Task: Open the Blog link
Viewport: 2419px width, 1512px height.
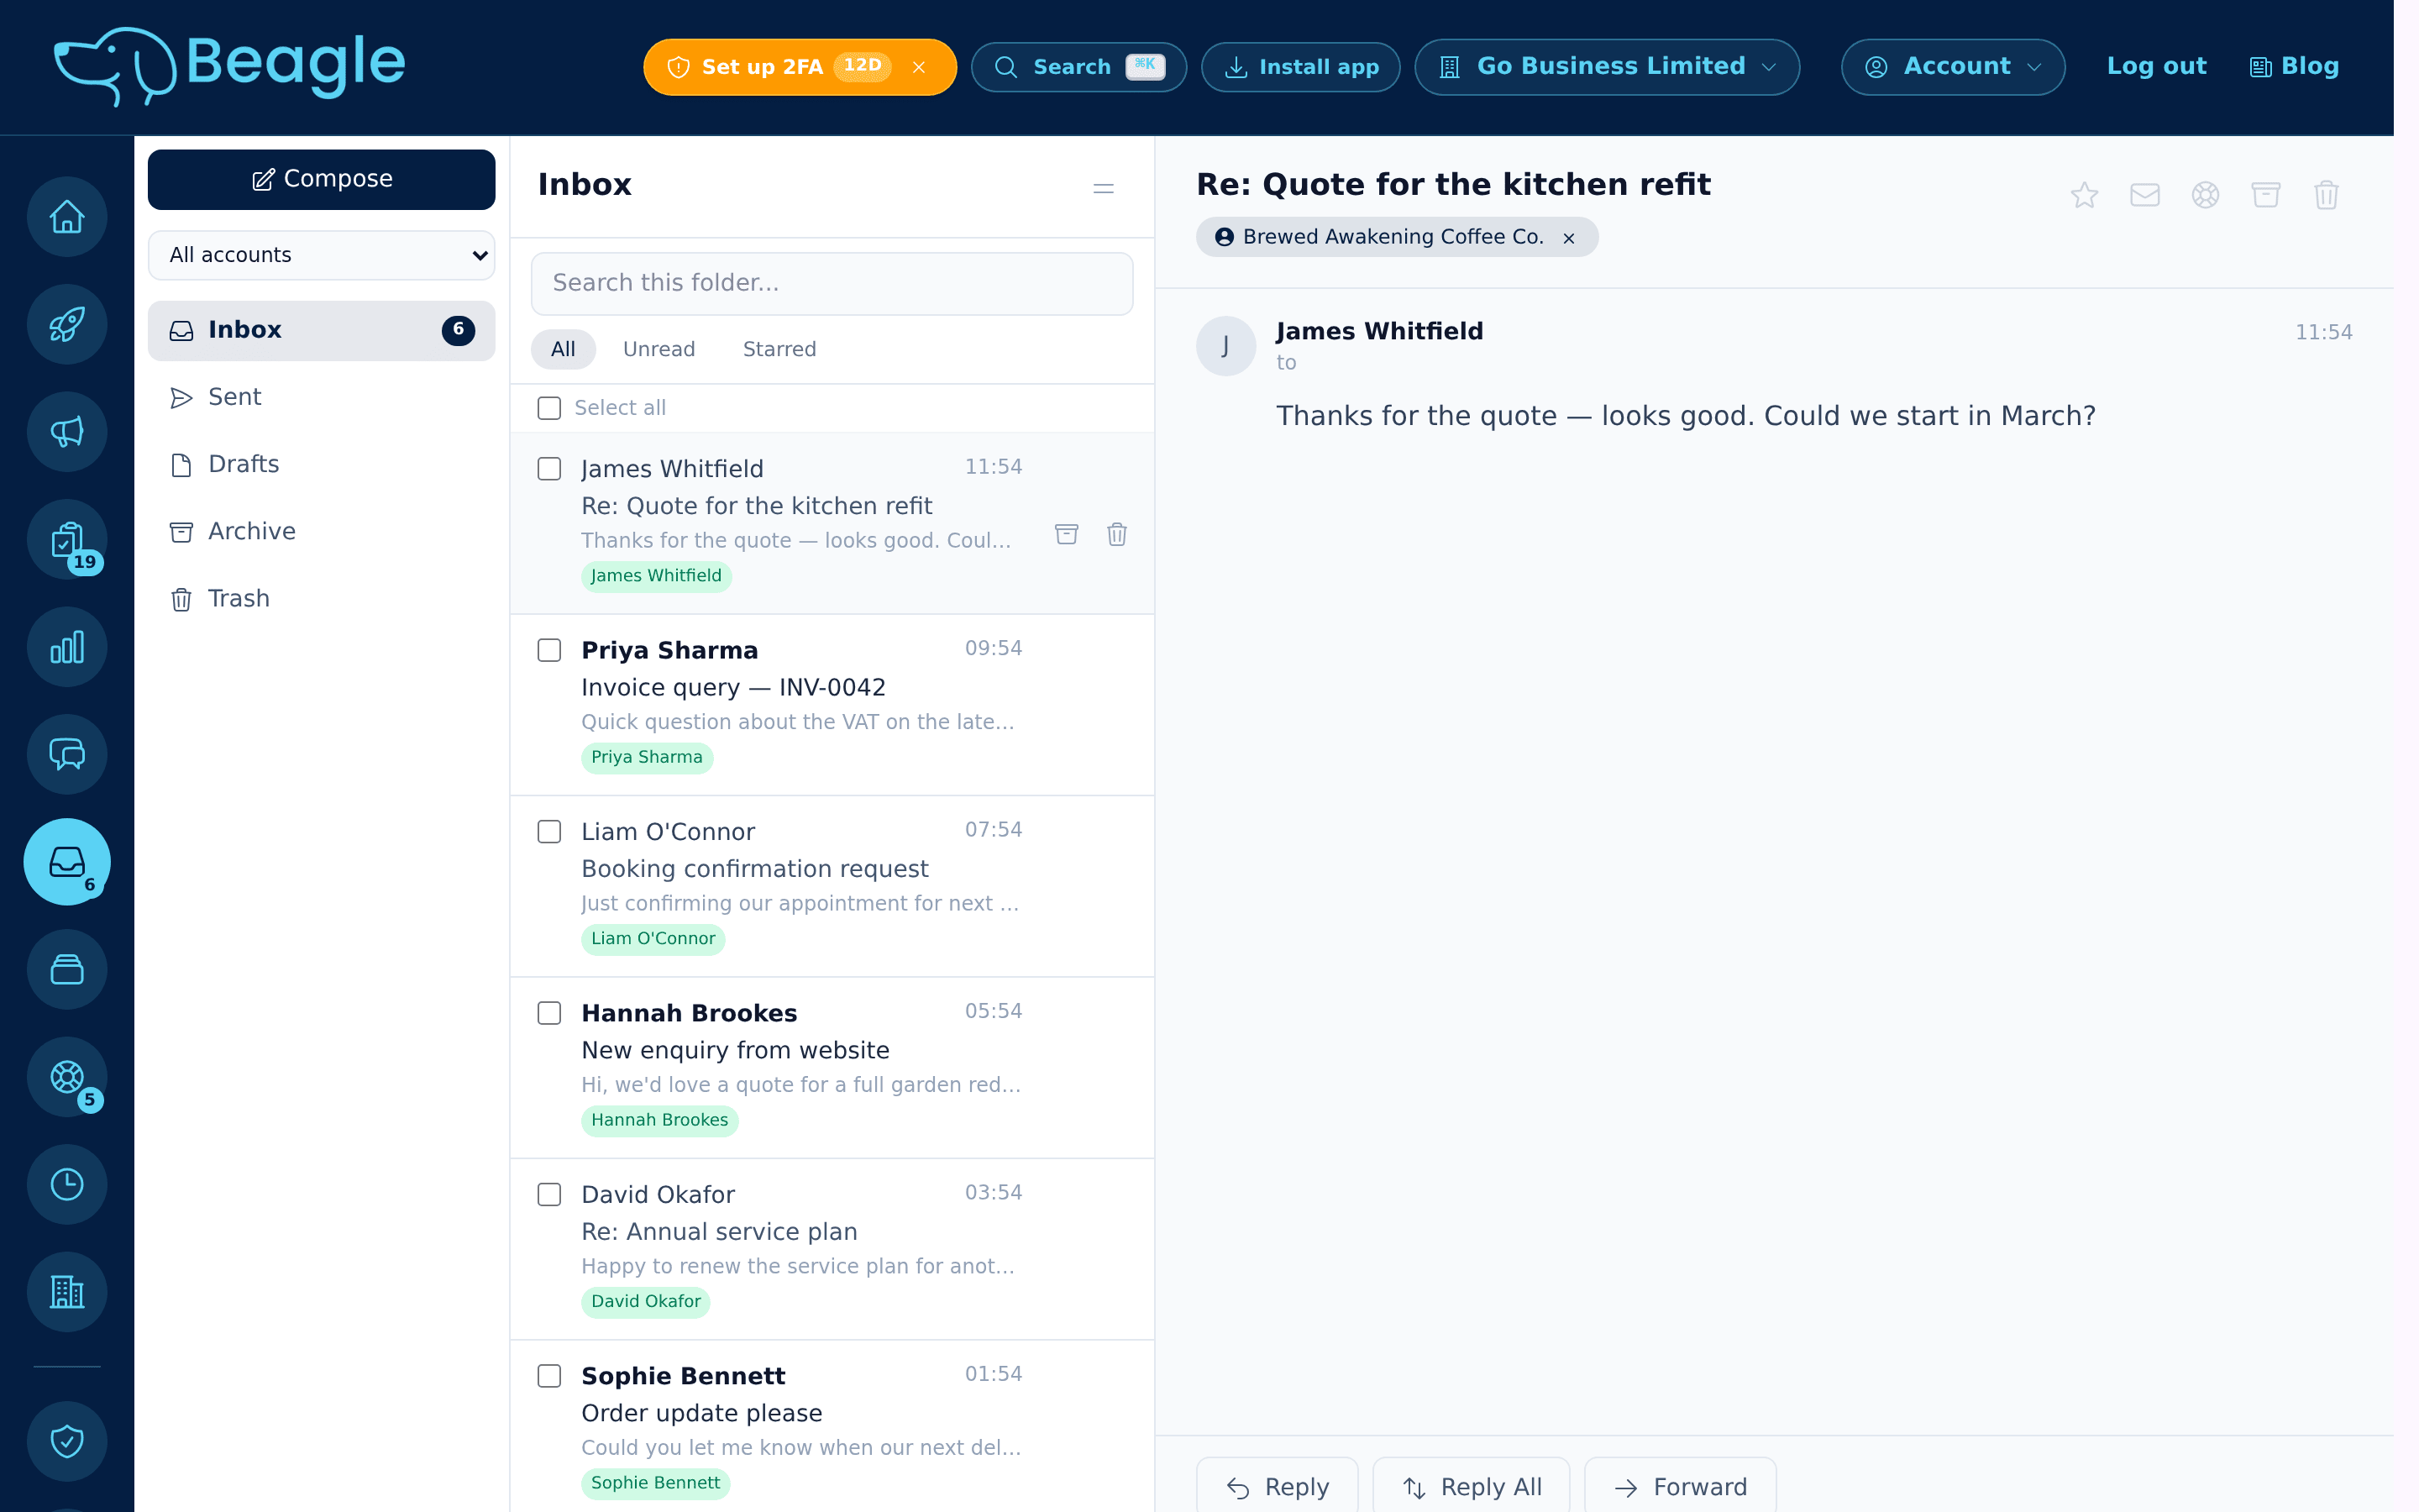Action: click(2294, 66)
